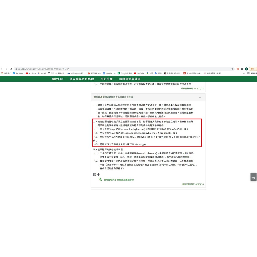Open the 關於CDC navigation menu
Image resolution: width=257 pixels, height=257 pixels.
[x=58, y=79]
